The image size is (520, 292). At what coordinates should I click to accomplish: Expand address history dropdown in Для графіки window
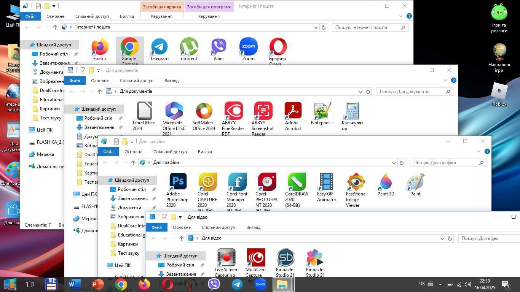pos(394,163)
